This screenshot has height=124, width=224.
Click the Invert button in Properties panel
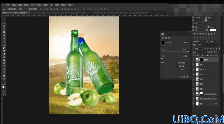click(182, 69)
